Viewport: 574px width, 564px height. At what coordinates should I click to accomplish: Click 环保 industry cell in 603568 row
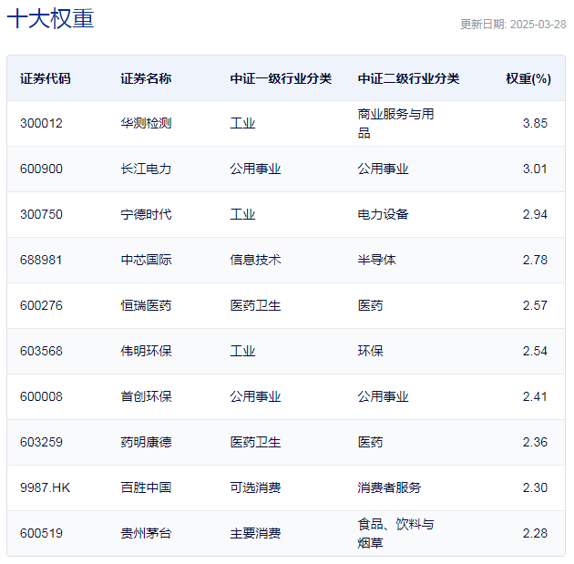371,351
